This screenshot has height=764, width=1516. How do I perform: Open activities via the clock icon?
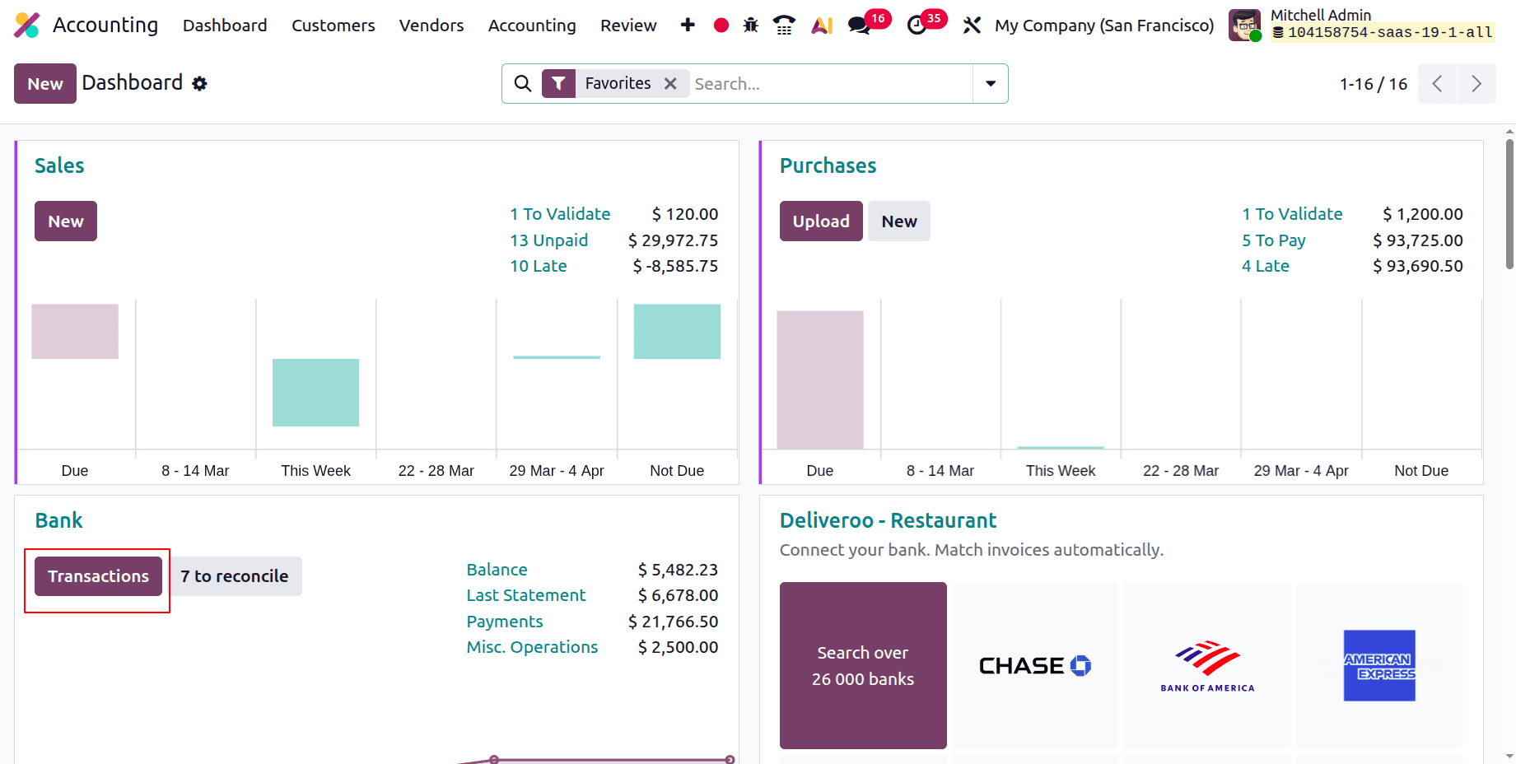click(x=917, y=25)
